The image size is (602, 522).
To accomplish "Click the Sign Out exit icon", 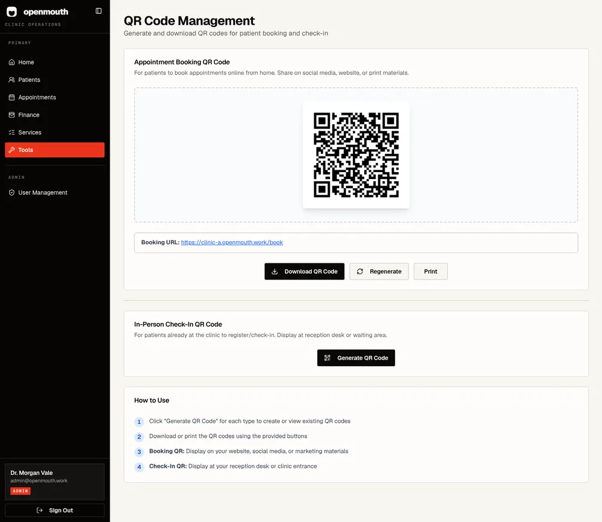I will tap(40, 510).
